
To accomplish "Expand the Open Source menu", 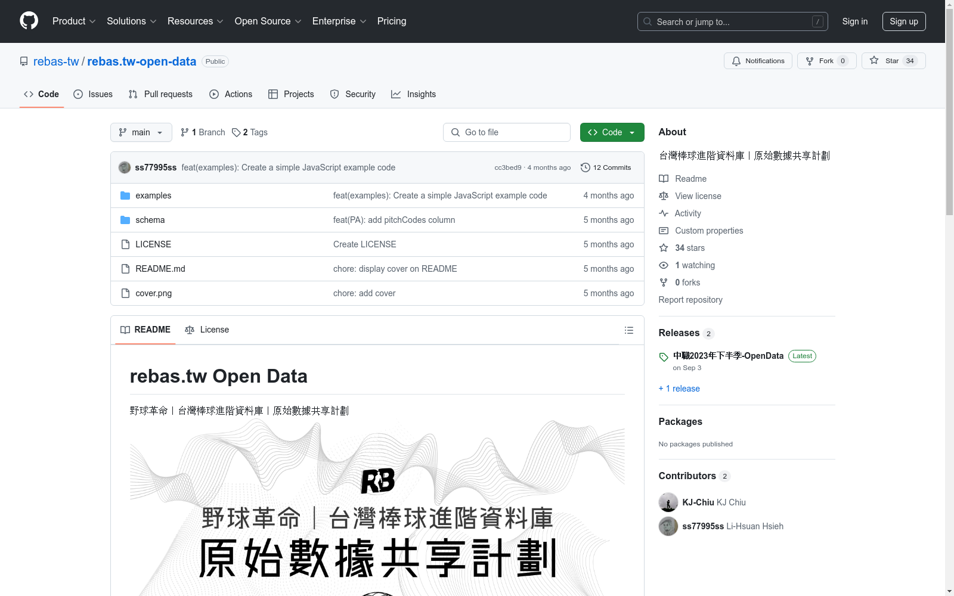I will pos(268,21).
